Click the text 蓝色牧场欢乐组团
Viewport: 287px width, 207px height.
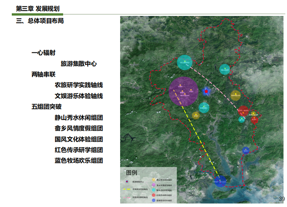[79, 161]
